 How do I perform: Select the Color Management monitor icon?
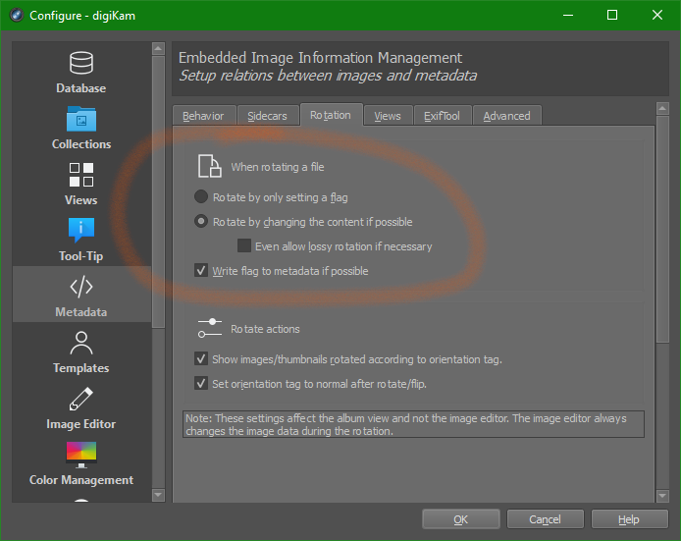pos(81,456)
